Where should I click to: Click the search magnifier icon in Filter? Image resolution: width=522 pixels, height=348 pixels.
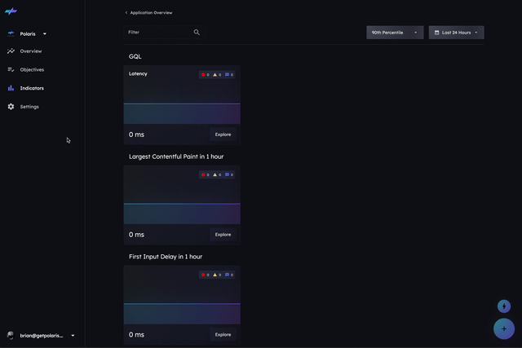[197, 33]
